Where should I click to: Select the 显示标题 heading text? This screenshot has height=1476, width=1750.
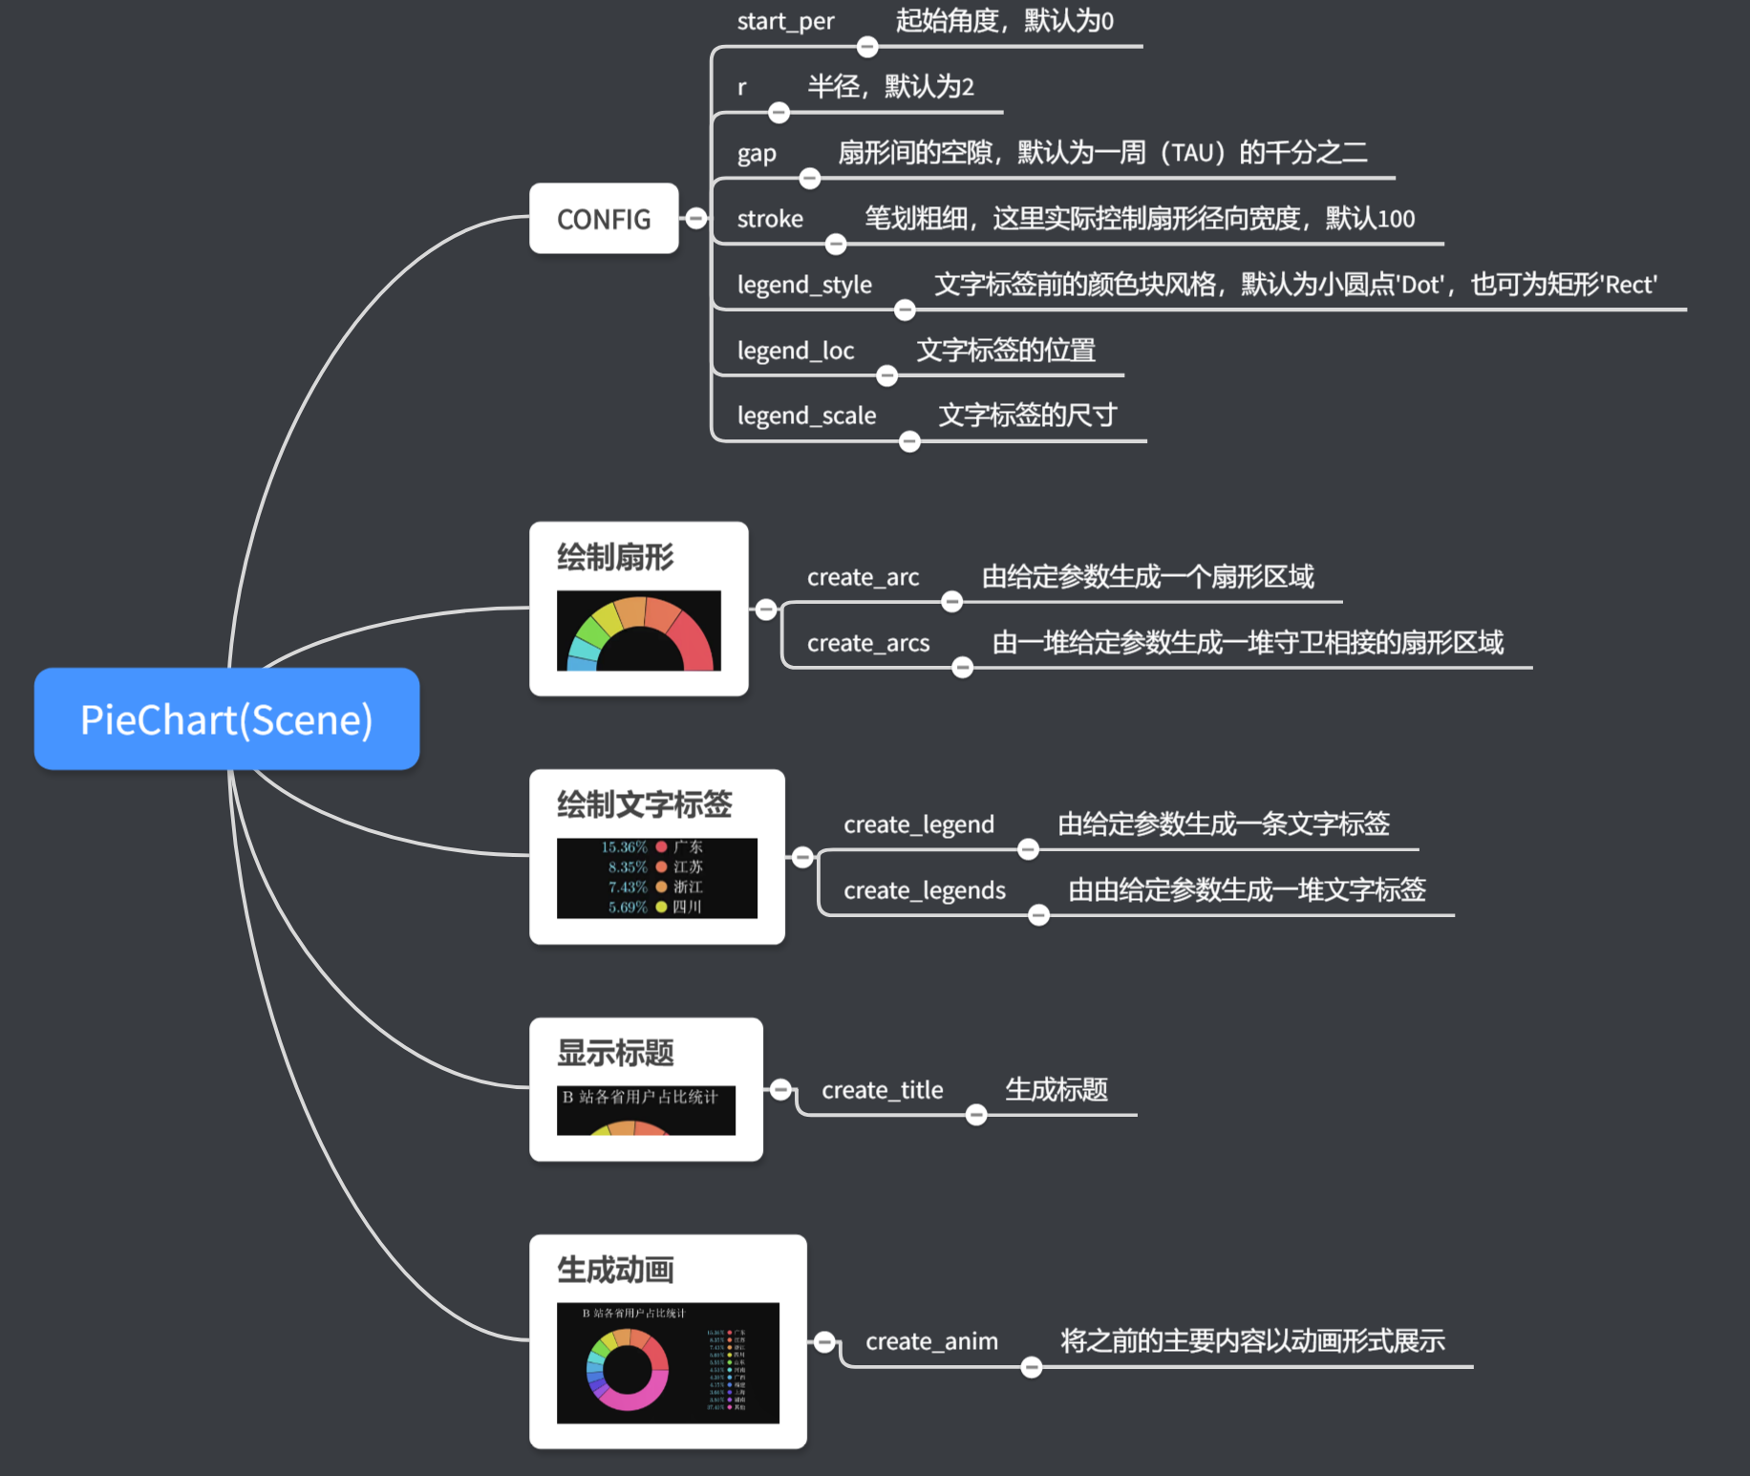pyautogui.click(x=615, y=1053)
